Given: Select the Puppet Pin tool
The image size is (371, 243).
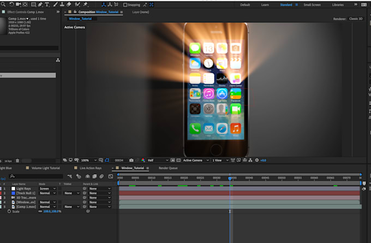Looking at the screenshot, I should [x=86, y=4].
